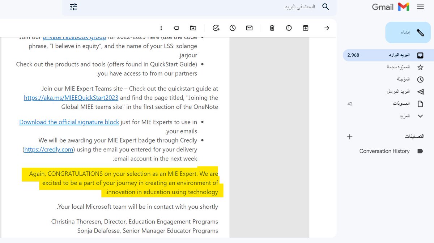Screen dimensions: 434x243
Task: Click the clock icon beside المؤجلة
Action: pos(420,79)
